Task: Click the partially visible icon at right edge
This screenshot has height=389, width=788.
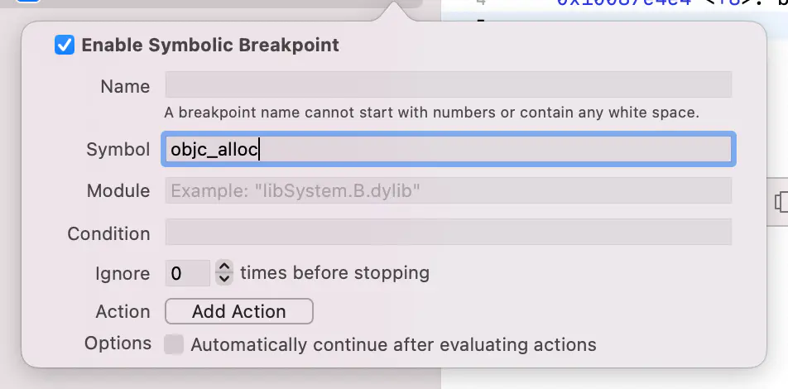Action: [x=781, y=202]
